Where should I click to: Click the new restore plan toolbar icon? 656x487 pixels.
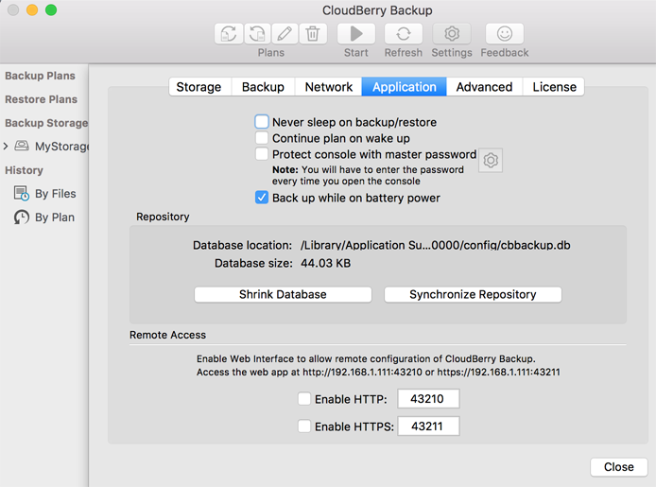tap(257, 33)
